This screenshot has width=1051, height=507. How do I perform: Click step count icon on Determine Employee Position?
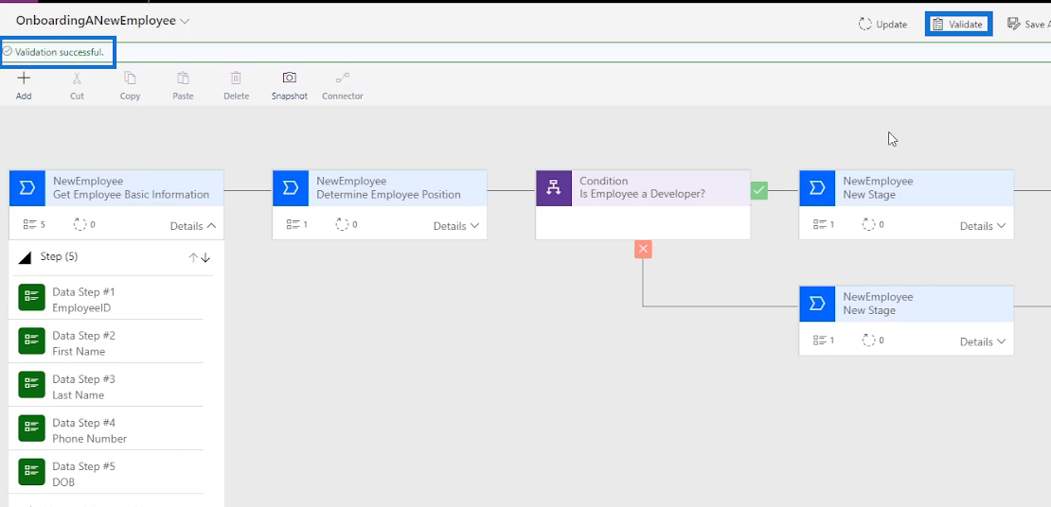coord(293,225)
